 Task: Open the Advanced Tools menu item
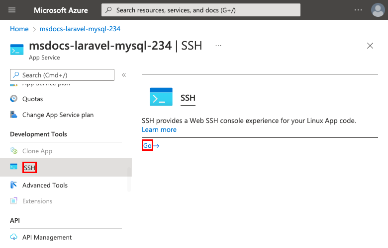45,185
